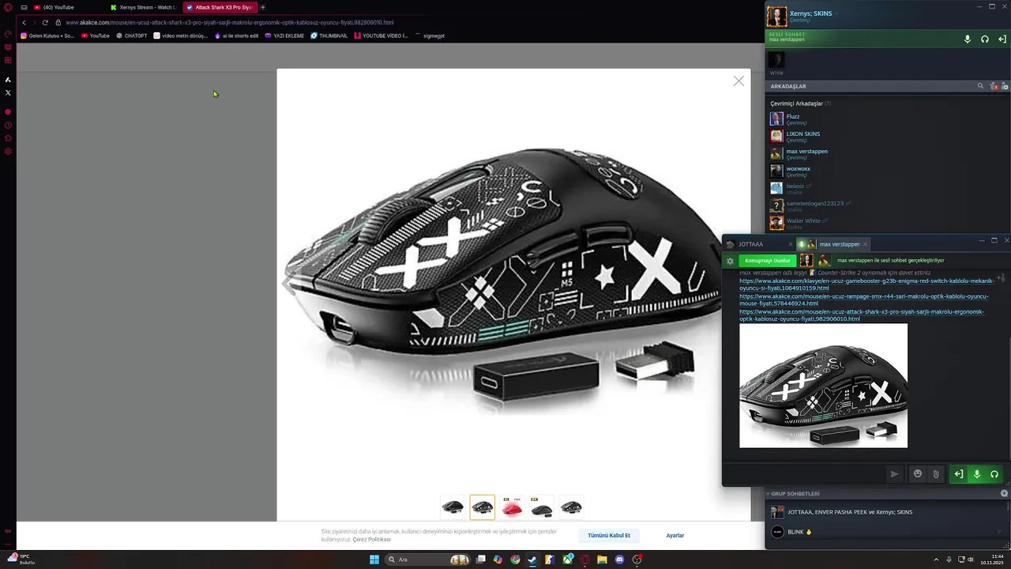The width and height of the screenshot is (1011, 569).
Task: Close the product image lightbox
Action: [x=739, y=81]
